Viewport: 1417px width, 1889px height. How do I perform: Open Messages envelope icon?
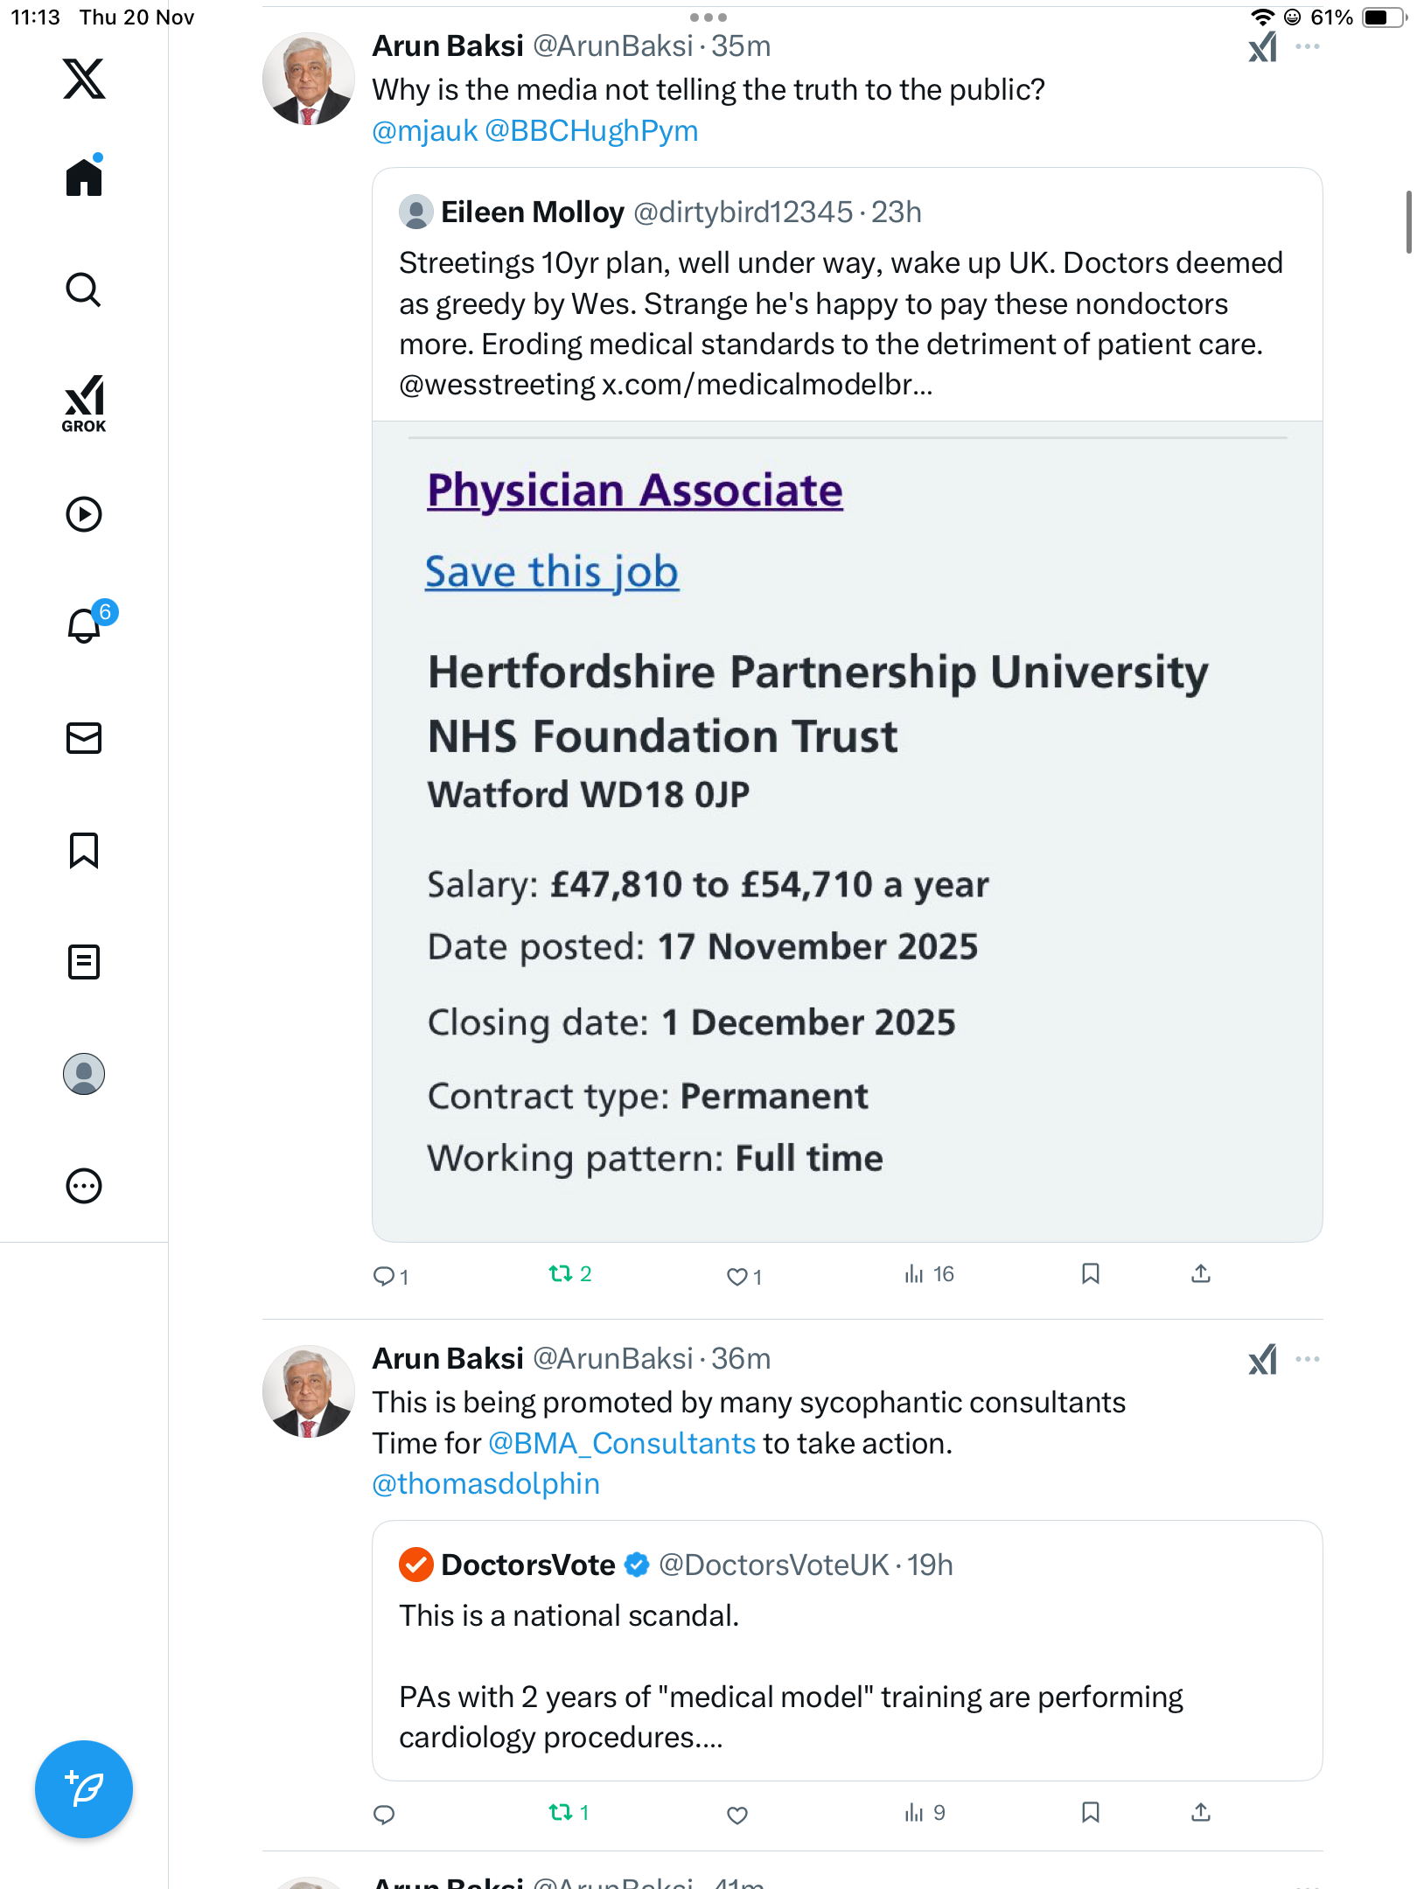[84, 738]
